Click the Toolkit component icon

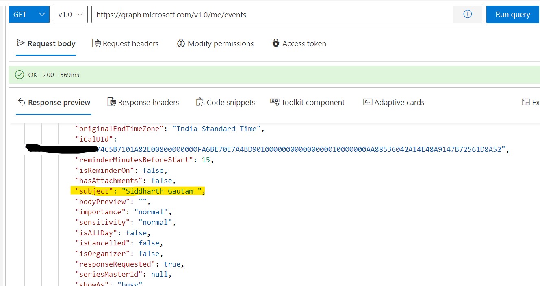click(x=275, y=102)
